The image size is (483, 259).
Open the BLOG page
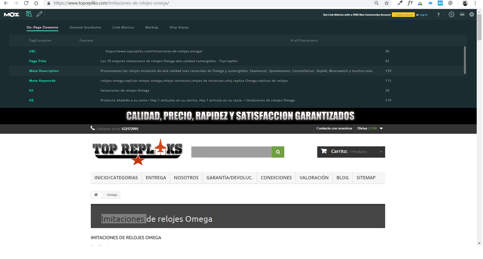343,178
